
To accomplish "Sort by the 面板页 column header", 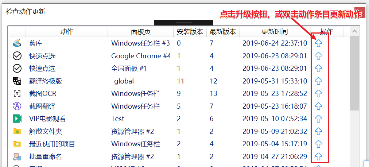I will click(140, 32).
